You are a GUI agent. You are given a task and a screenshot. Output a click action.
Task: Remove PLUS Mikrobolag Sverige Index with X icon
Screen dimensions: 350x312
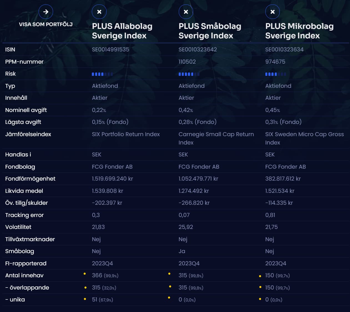click(272, 12)
